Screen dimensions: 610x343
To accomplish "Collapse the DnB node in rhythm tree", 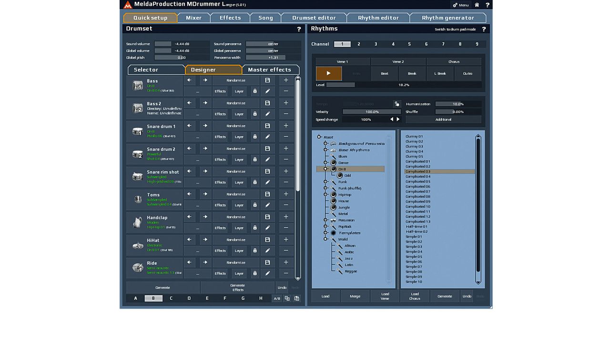I will 325,169.
